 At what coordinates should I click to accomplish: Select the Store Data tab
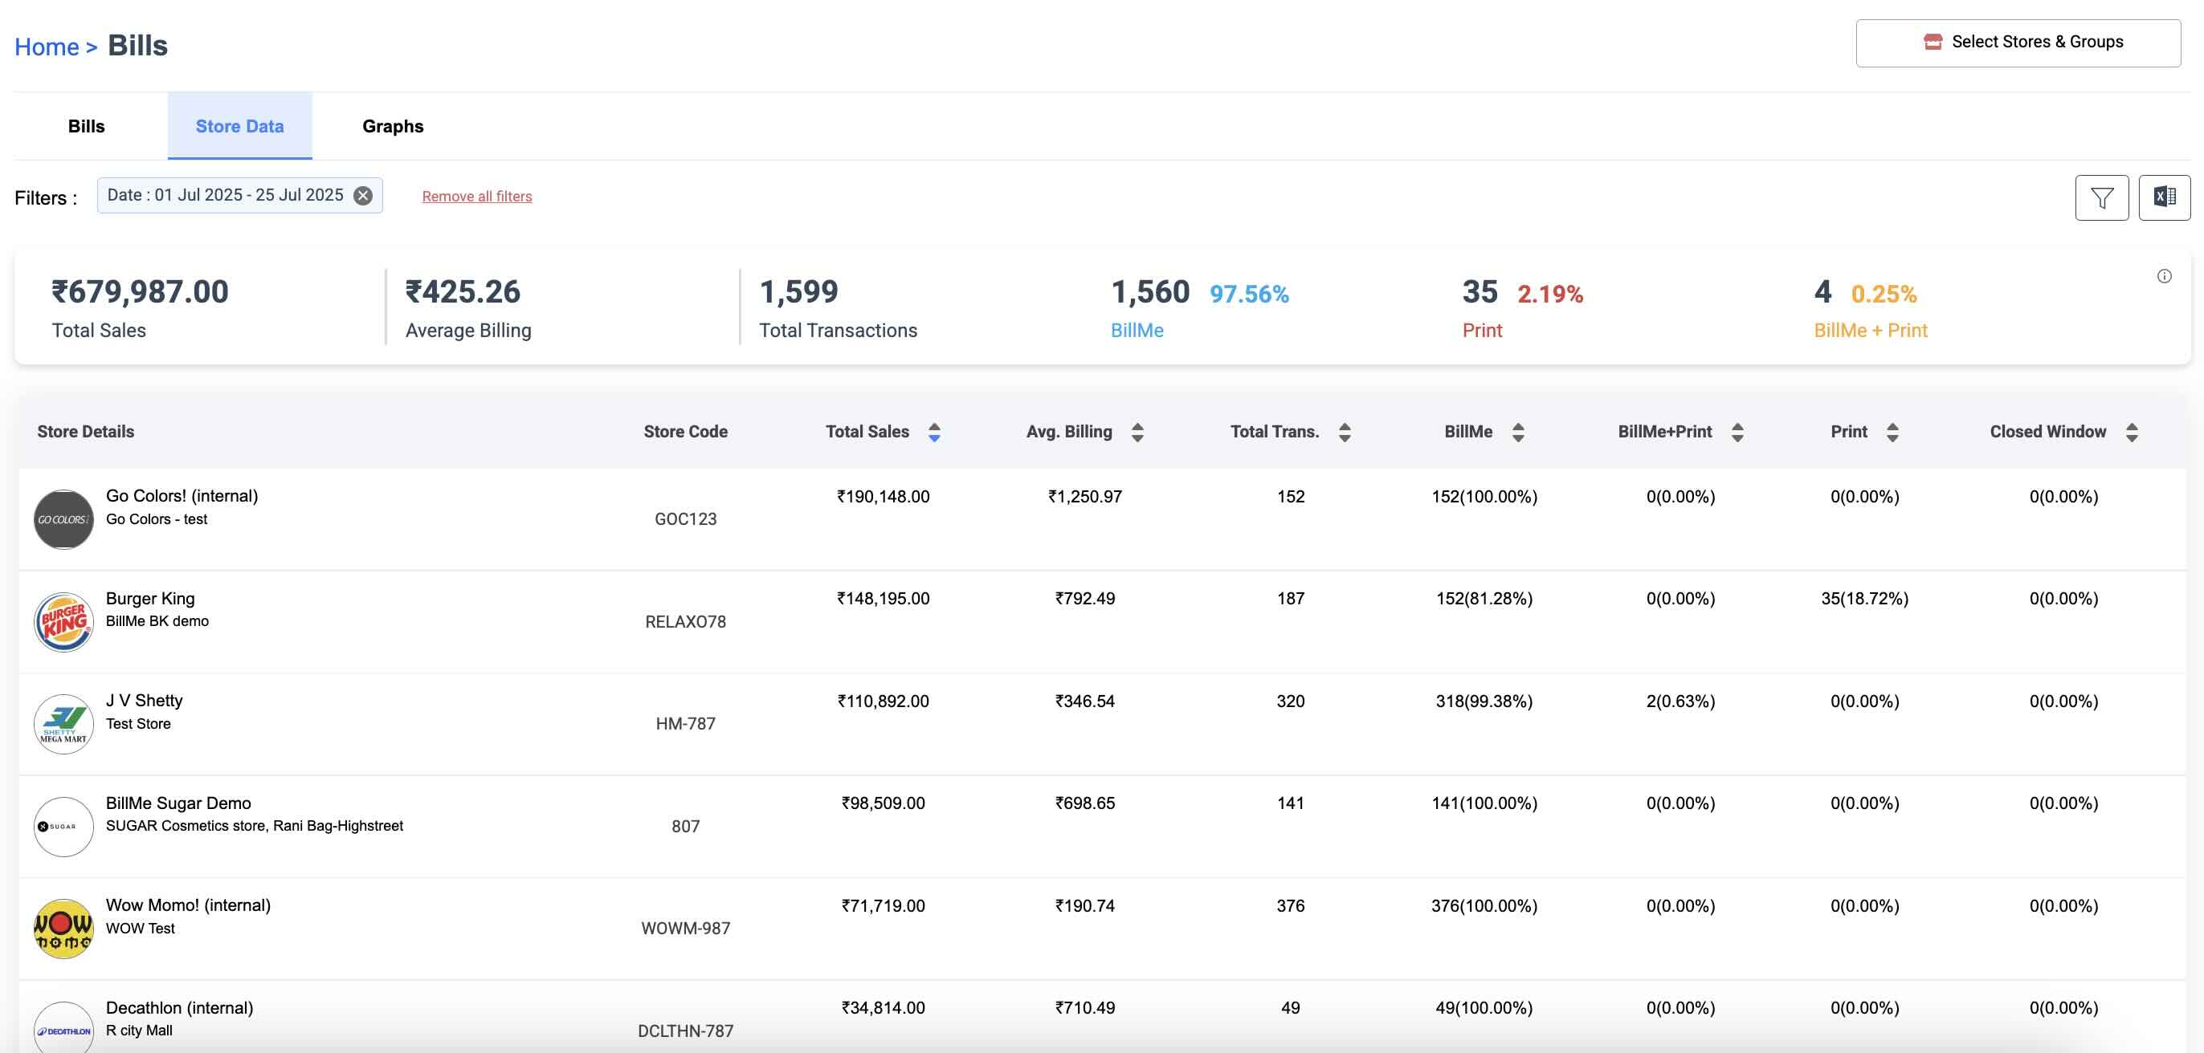pos(239,127)
